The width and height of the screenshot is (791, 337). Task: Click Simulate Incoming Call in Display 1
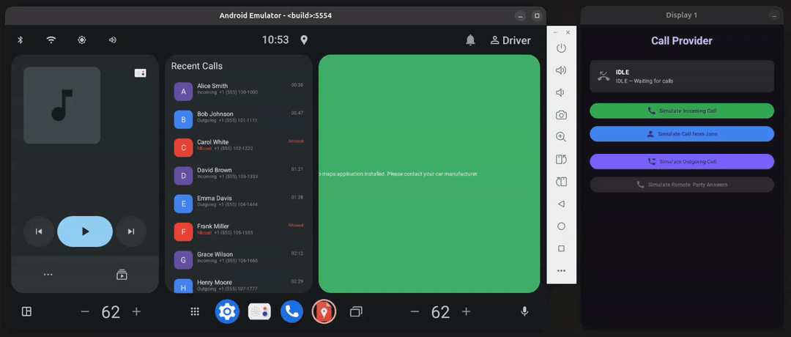tap(682, 111)
